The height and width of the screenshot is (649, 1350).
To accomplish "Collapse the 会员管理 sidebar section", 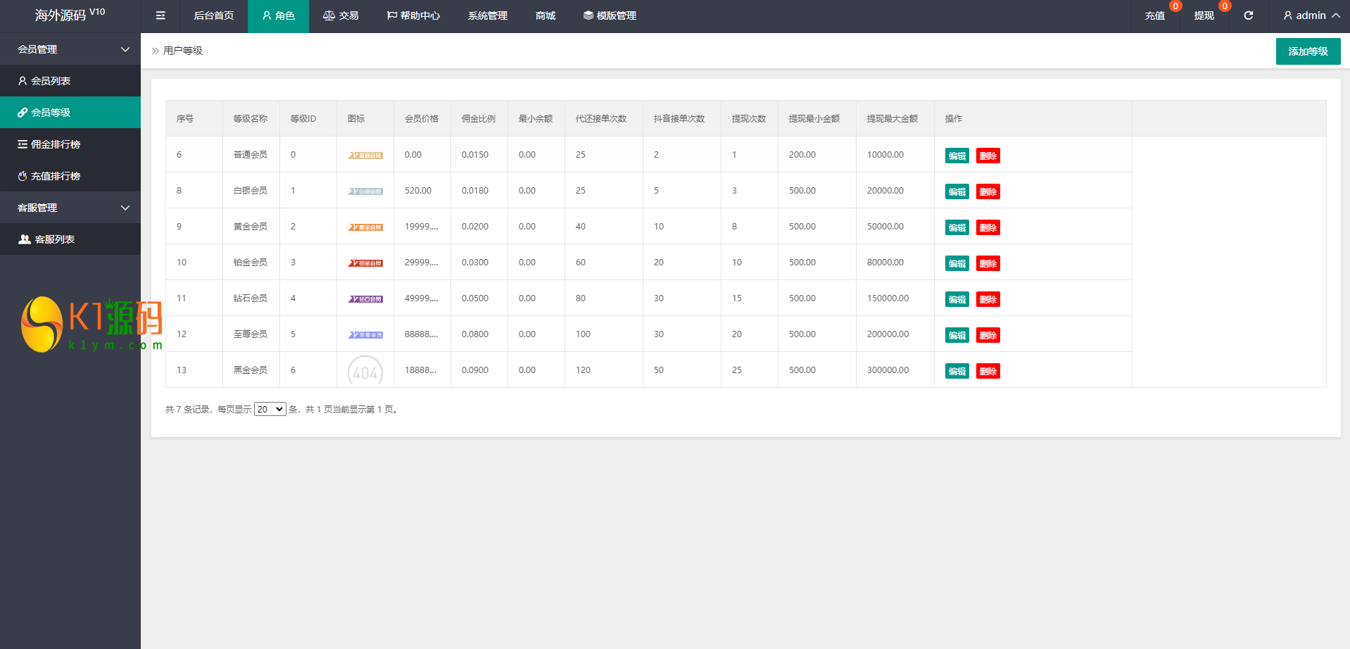I will click(x=70, y=49).
